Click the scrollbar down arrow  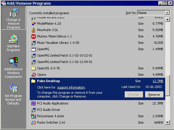tap(168, 122)
